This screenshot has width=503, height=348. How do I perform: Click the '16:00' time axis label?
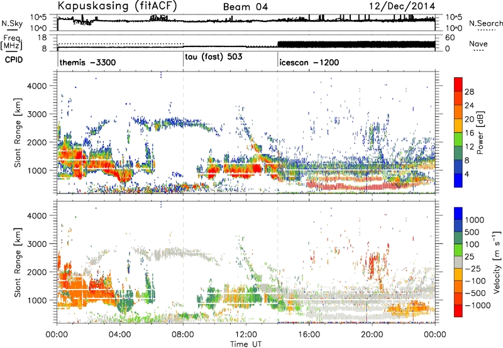click(x=309, y=335)
